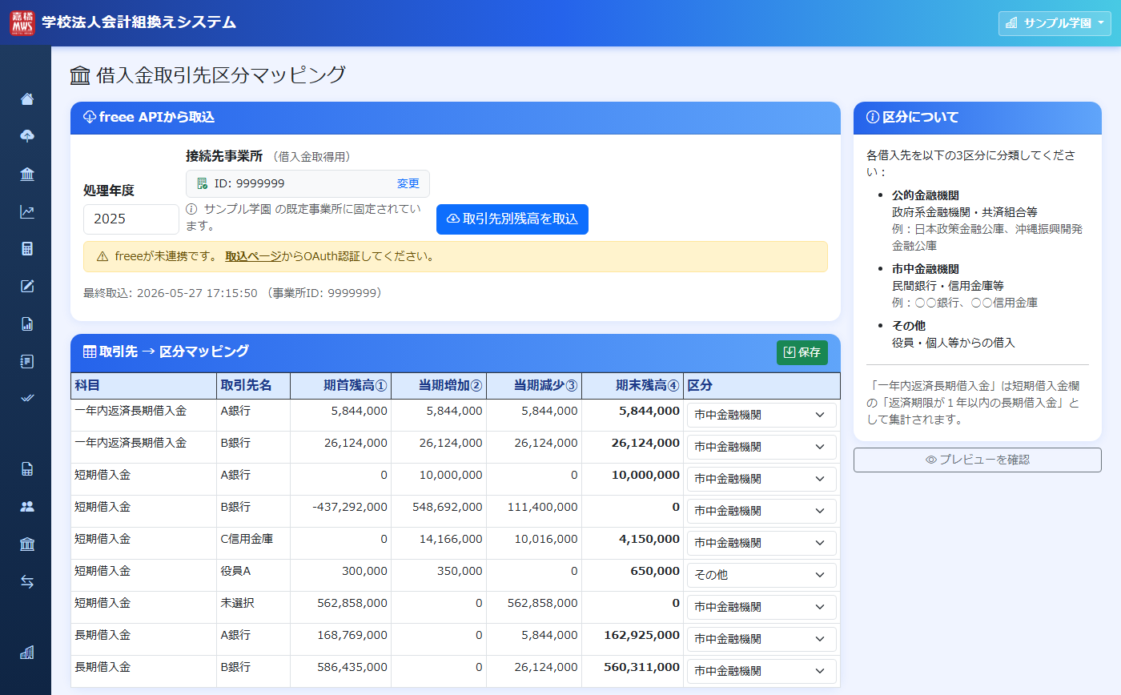
Task: Click the 4,150,000 closing balance cell
Action: coord(633,543)
